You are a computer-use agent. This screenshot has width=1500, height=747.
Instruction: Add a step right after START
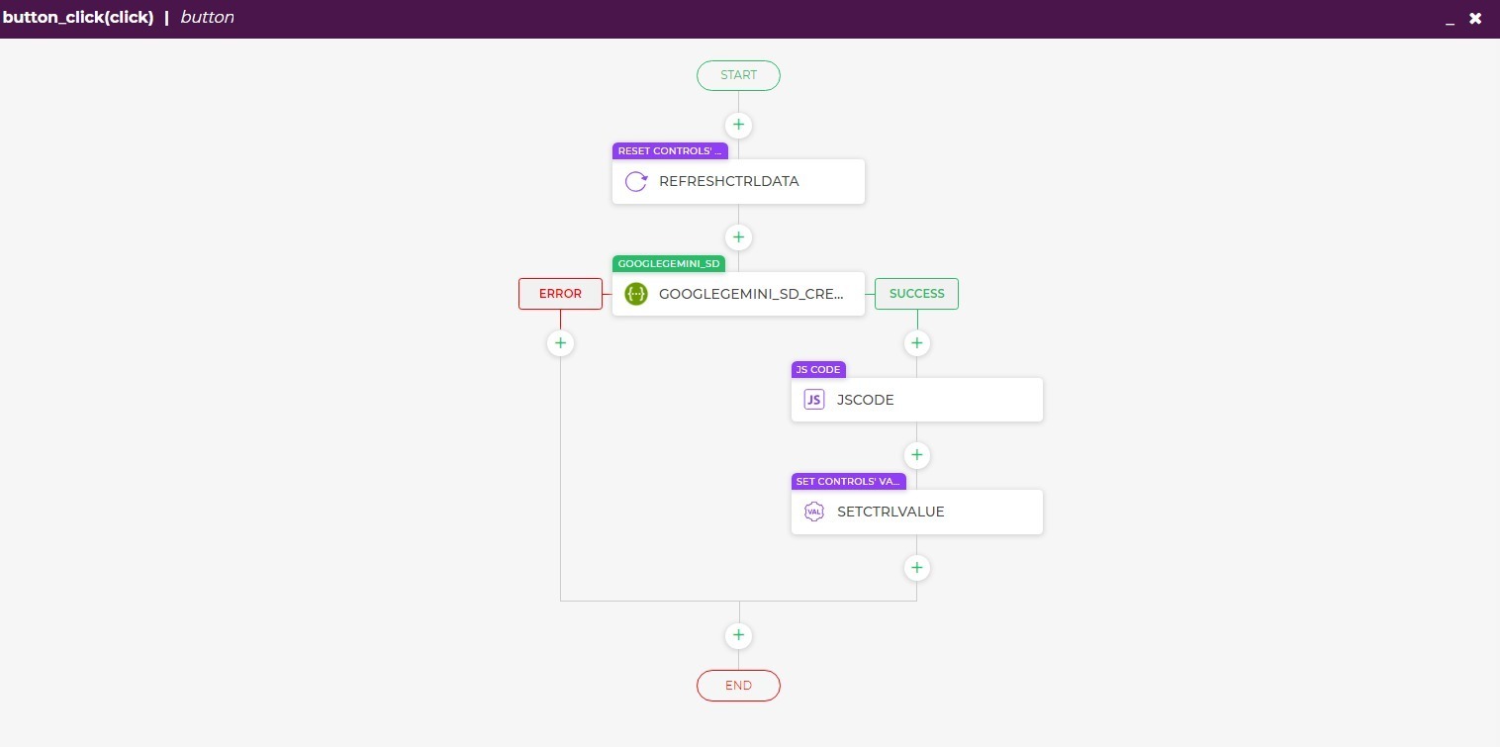(x=738, y=126)
